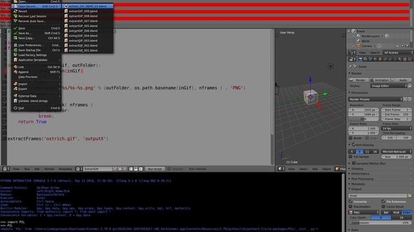The height and width of the screenshot is (232, 414).
Task: Expand the Shading panel
Action: point(356,169)
